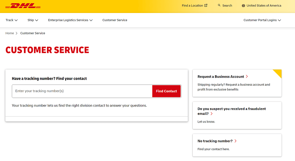The height and width of the screenshot is (161, 295).
Task: Click the DHL logo
Action: point(23,6)
